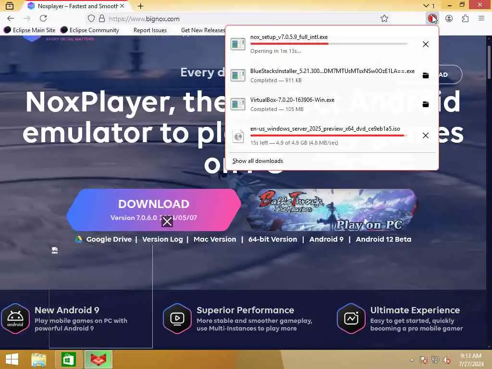Open Eclipse Main Site bookmark
492x369 pixels.
(x=29, y=30)
